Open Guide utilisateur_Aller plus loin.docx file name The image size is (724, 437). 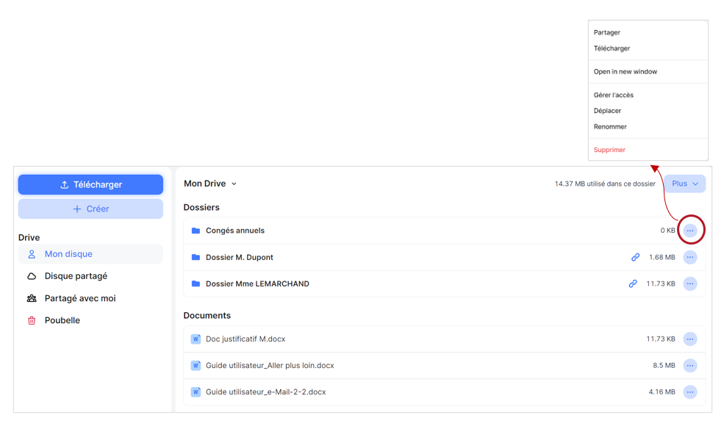click(x=270, y=366)
